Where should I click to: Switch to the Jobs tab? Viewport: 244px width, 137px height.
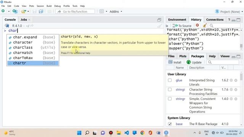click(x=24, y=19)
